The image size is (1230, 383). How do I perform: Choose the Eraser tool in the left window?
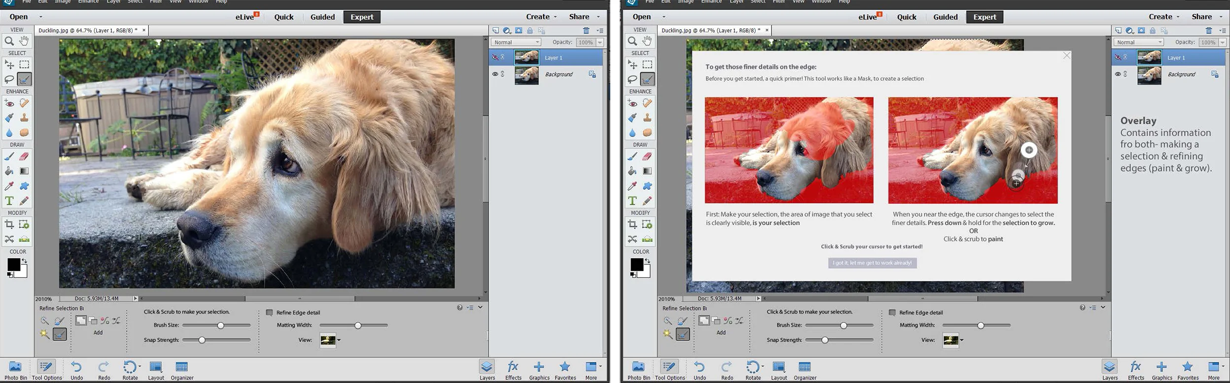(24, 156)
